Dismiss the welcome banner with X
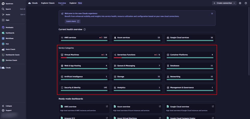The image size is (250, 119). 212,14
